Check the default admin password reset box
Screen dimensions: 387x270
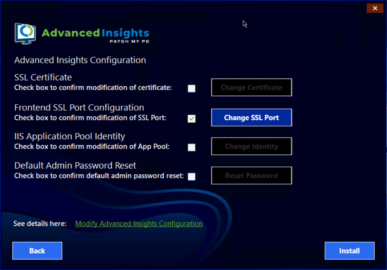[x=192, y=177]
